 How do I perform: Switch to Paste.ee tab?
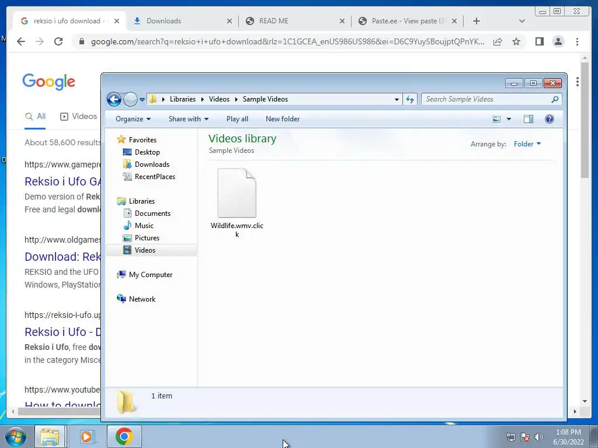(408, 21)
